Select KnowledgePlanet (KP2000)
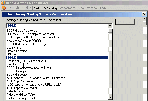The image size is (148, 101). tap(57, 41)
